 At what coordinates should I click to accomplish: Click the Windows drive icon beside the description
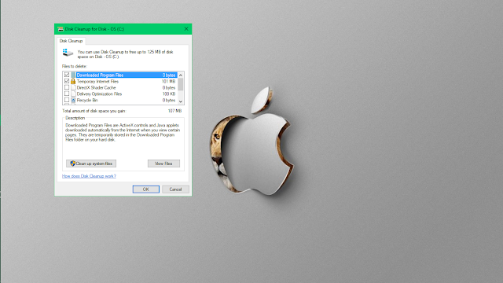[x=68, y=53]
